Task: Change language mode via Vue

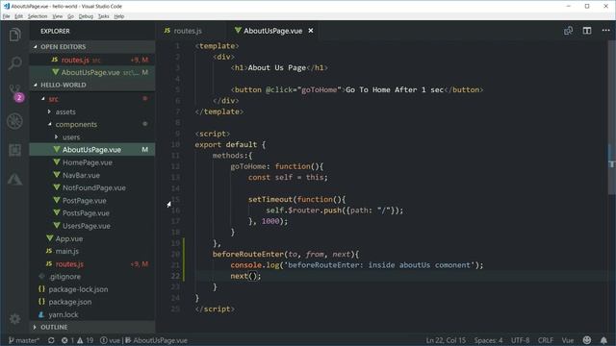Action: (x=568, y=340)
